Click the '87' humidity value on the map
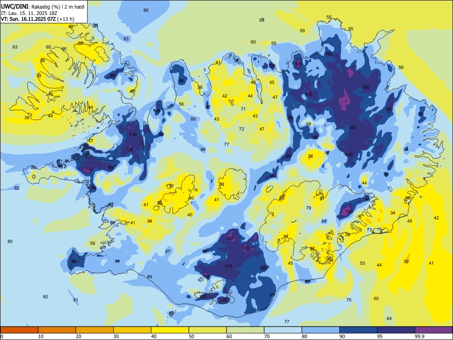 tap(168, 251)
